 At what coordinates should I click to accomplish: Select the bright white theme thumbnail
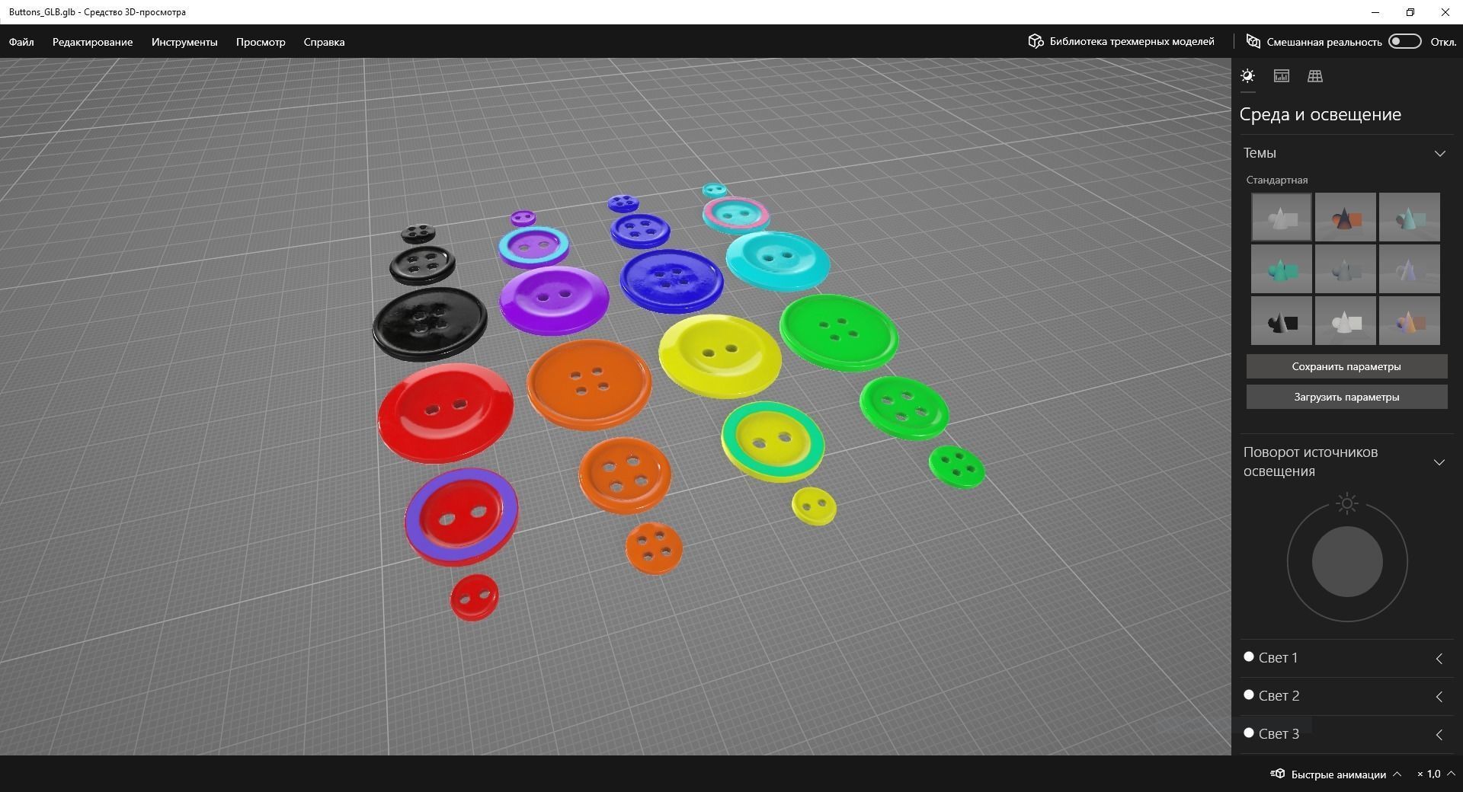click(x=1346, y=321)
